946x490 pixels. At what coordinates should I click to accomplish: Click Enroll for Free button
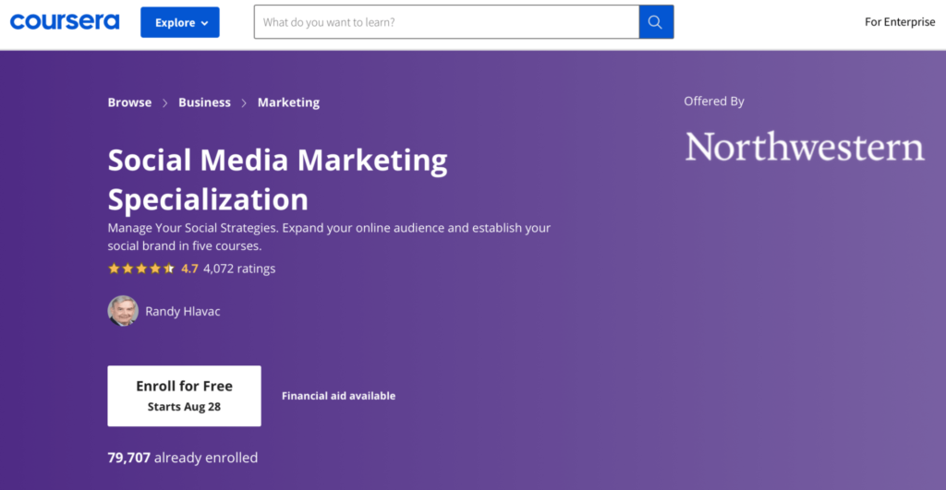184,396
